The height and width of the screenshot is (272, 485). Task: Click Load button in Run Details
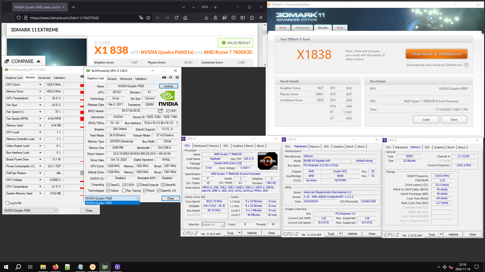coord(426,120)
